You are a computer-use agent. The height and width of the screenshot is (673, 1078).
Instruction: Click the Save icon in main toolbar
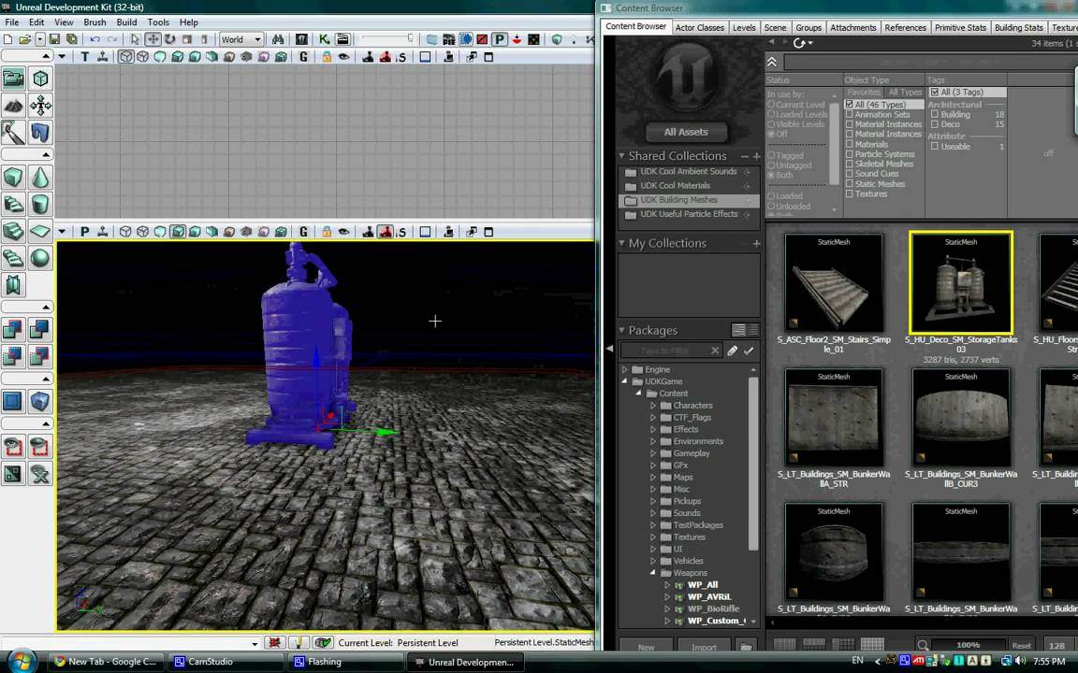pos(54,40)
